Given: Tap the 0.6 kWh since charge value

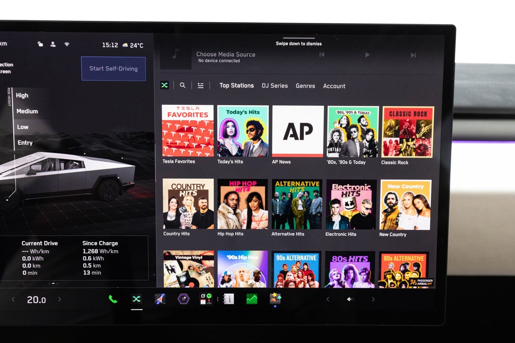Looking at the screenshot, I should 93,259.
